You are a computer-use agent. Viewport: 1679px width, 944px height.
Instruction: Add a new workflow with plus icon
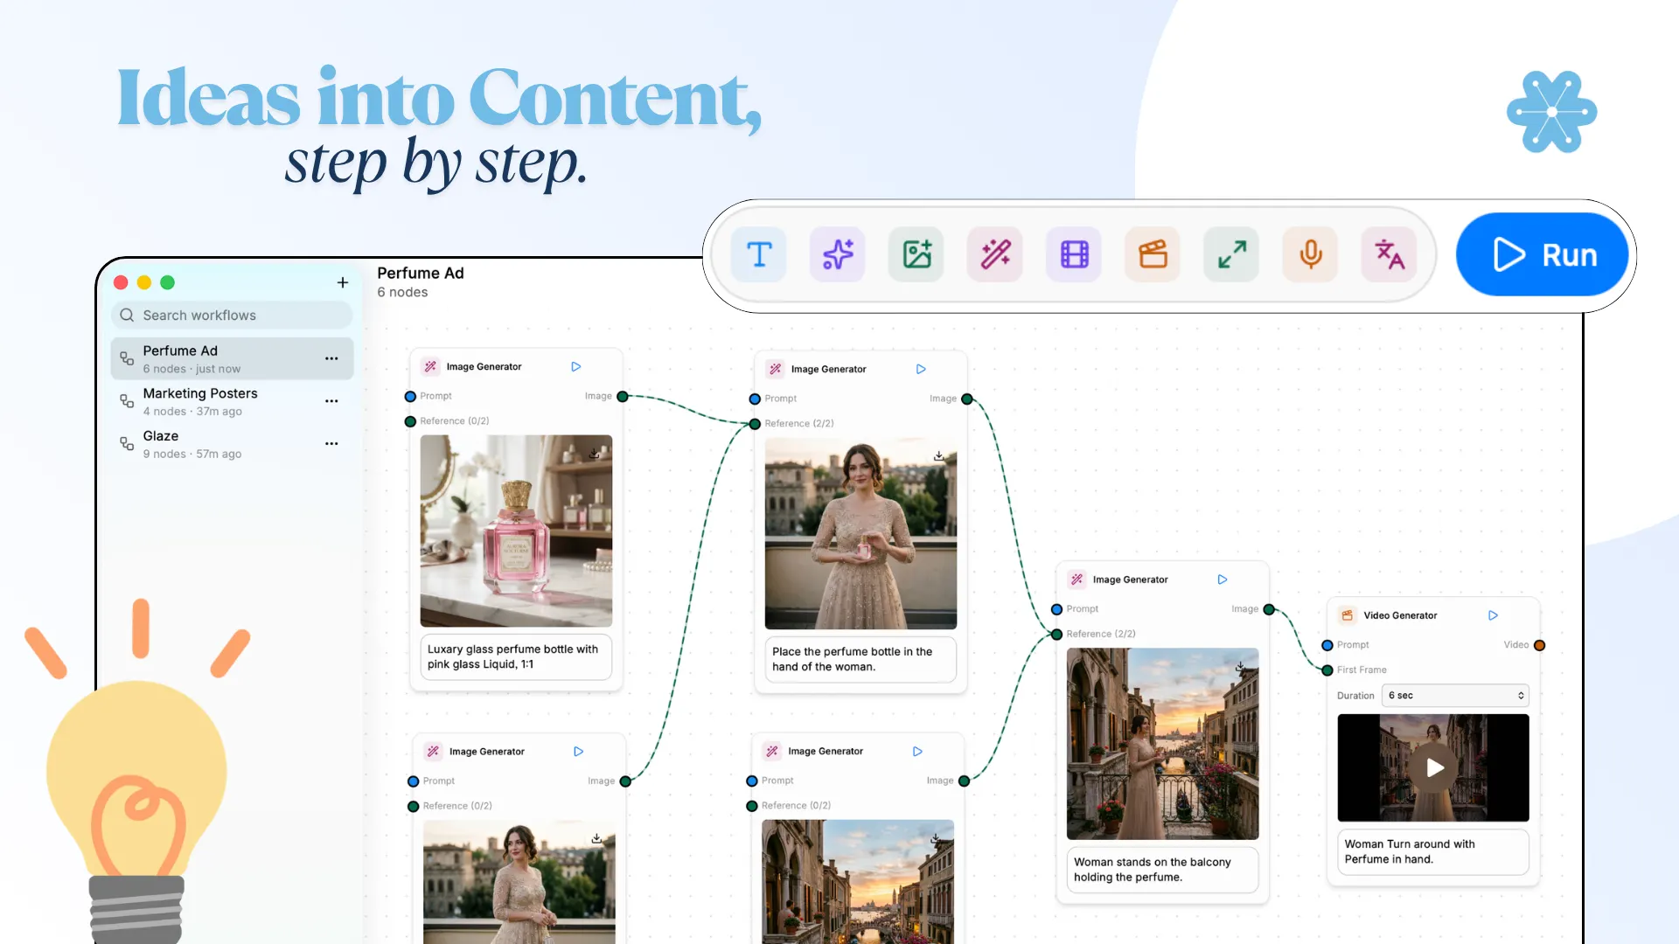[x=343, y=282]
